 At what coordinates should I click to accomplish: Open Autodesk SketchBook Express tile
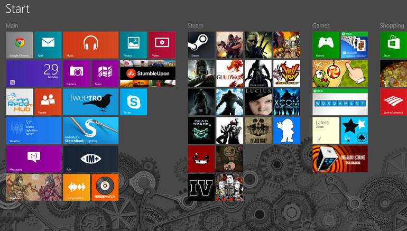point(90,131)
